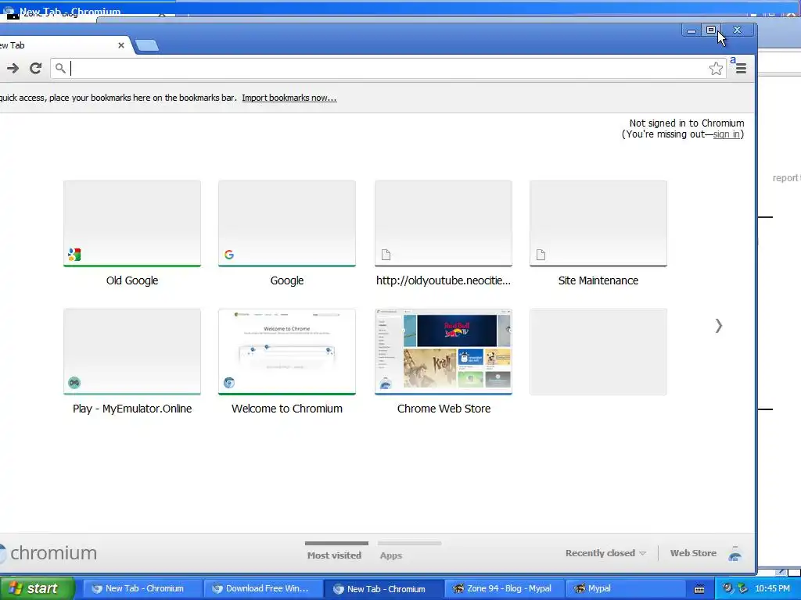Go to next page with right chevron
Screen dimensions: 801x600
pos(718,326)
